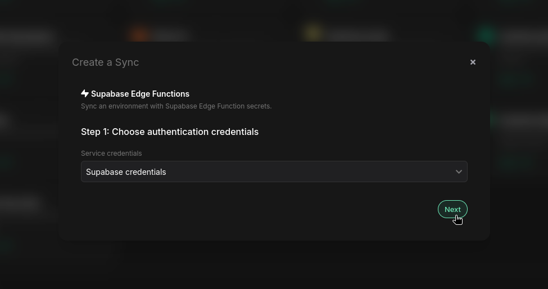Image resolution: width=548 pixels, height=289 pixels.
Task: Click the blurred green icon at top right
Action: tap(487, 34)
